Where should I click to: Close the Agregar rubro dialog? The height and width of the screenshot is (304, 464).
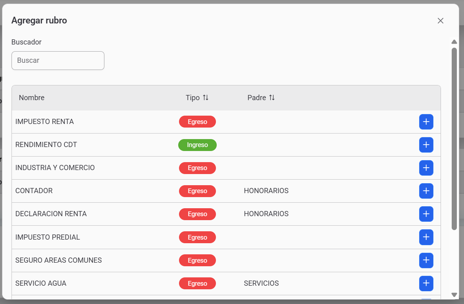(440, 21)
